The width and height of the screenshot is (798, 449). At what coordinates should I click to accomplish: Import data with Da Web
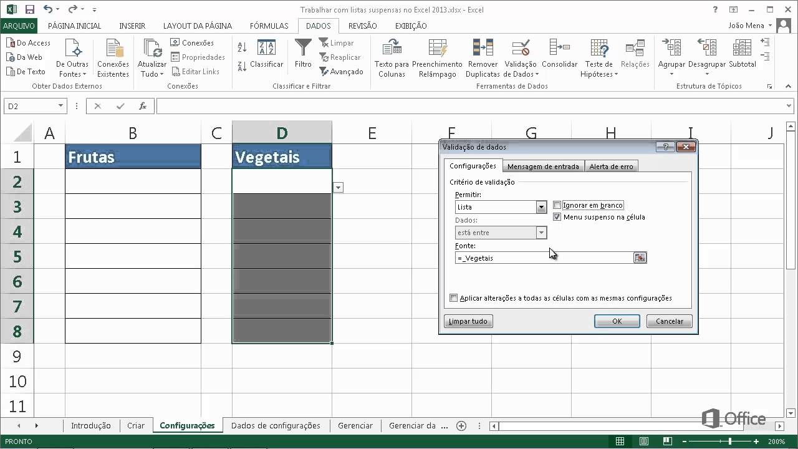coord(24,57)
